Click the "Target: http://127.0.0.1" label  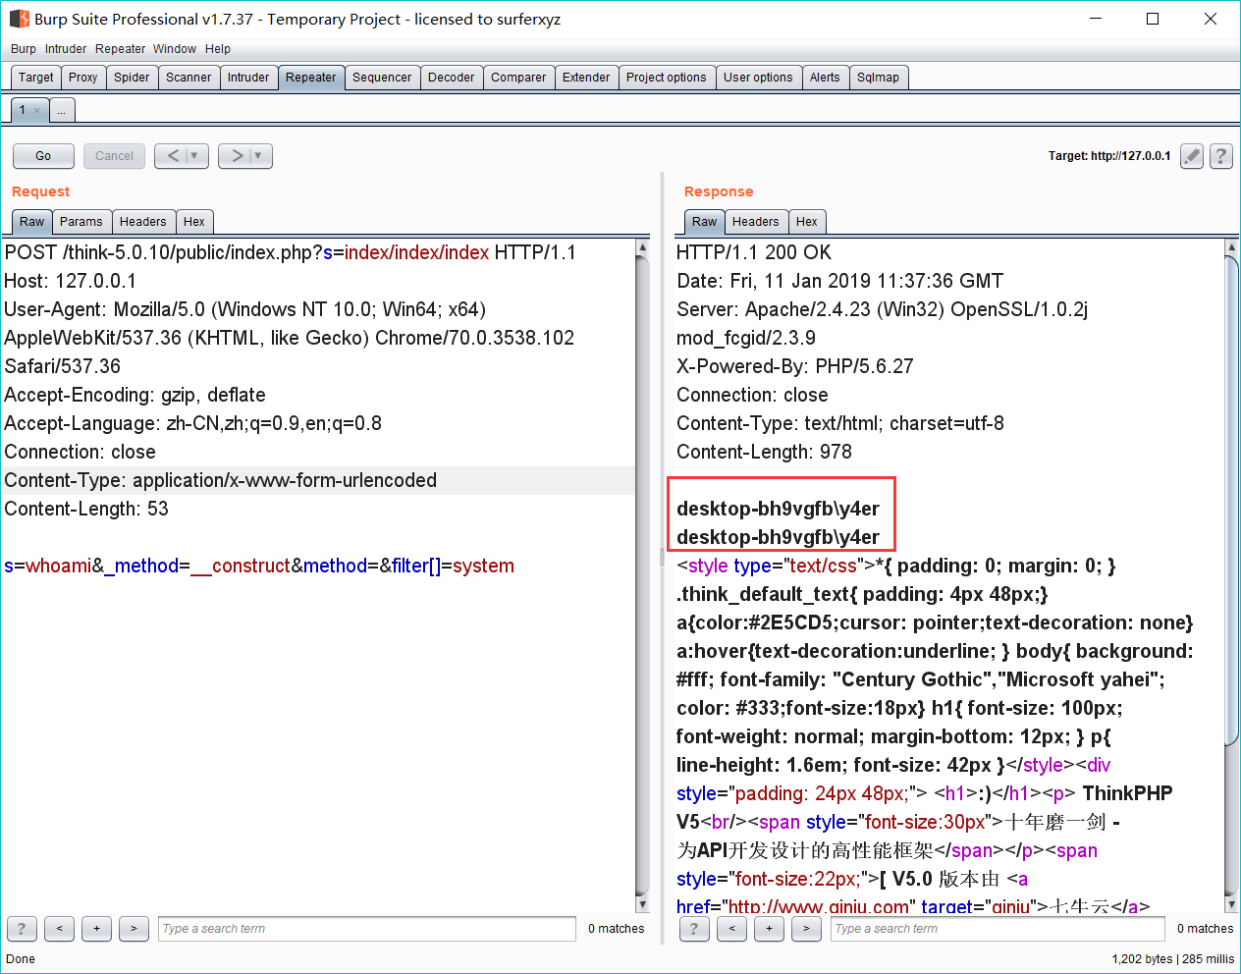pos(1109,156)
